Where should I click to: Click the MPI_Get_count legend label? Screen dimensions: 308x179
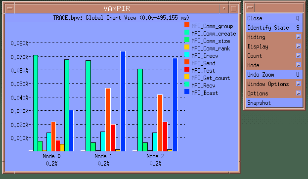tap(211, 78)
